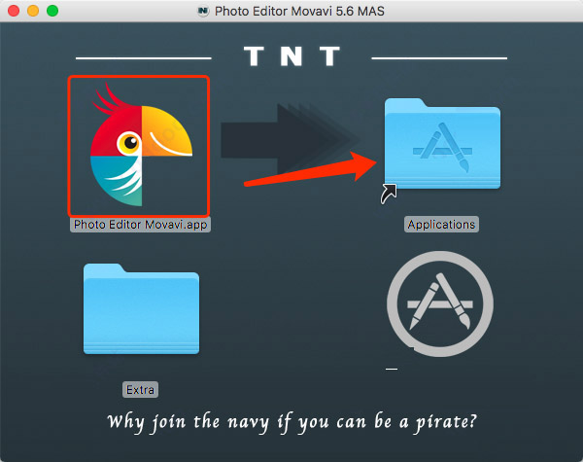Click the gray App Store circle icon
Viewport: 583px width, 462px height.
coord(440,303)
